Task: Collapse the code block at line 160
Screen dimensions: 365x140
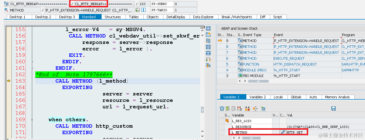Action: click(x=32, y=62)
